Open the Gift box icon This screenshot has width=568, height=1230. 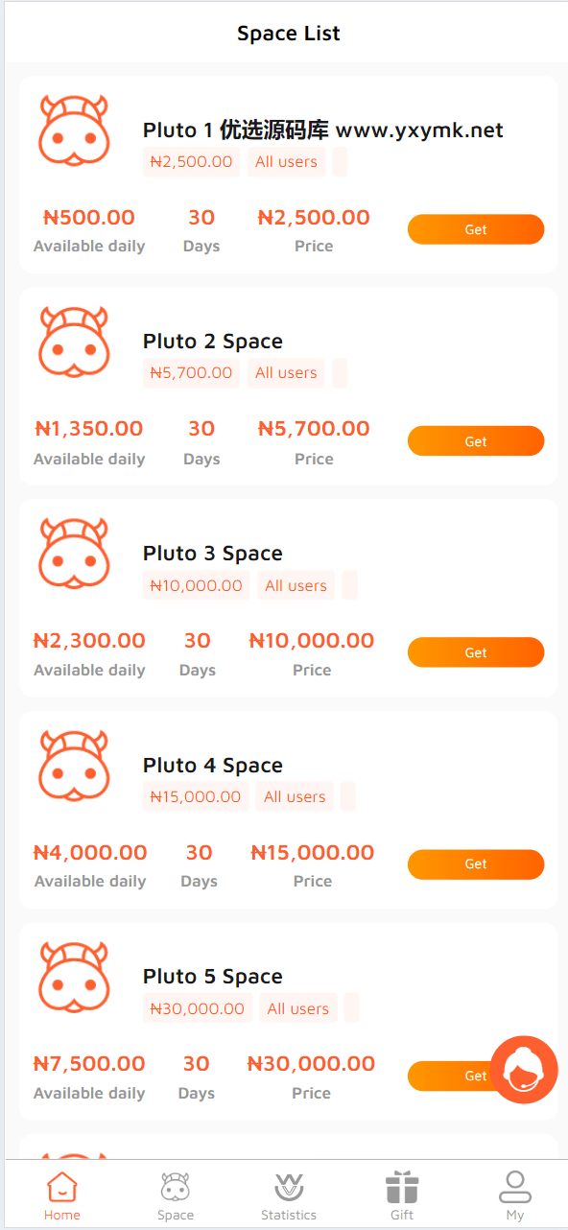click(x=402, y=1187)
